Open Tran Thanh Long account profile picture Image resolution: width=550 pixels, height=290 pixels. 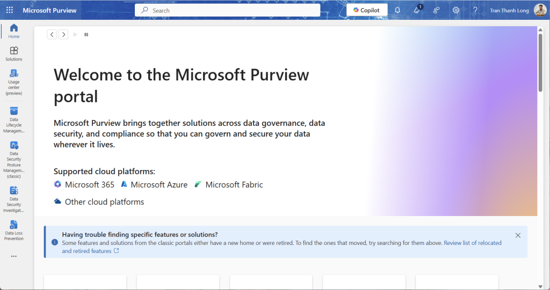coord(540,10)
